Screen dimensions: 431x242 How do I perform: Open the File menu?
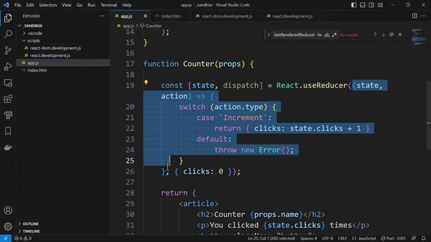(x=18, y=5)
